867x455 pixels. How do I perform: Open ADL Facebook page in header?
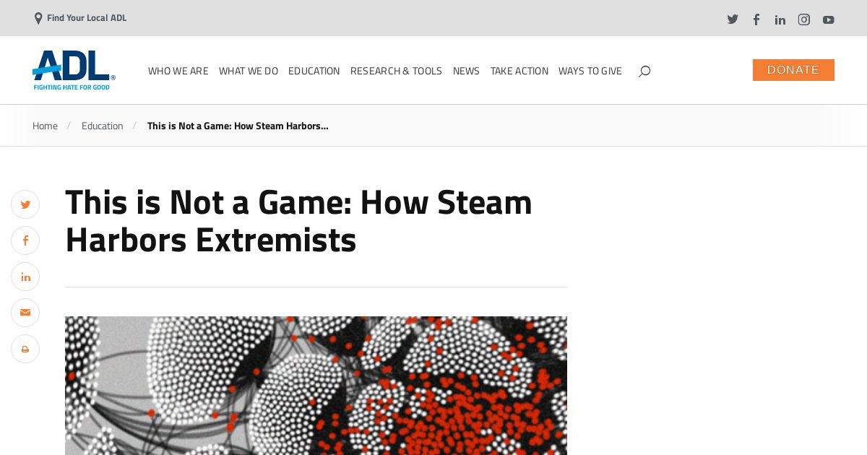click(x=756, y=19)
